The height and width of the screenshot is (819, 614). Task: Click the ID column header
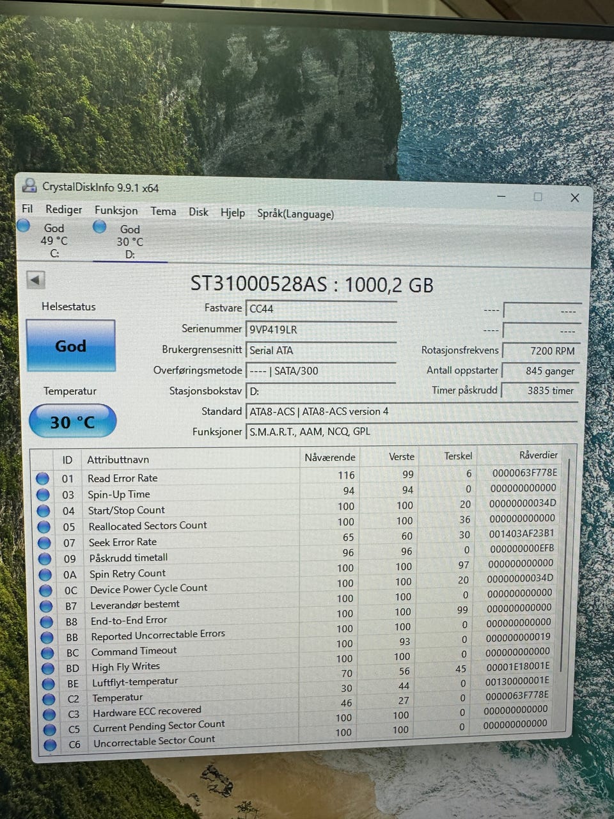[67, 460]
